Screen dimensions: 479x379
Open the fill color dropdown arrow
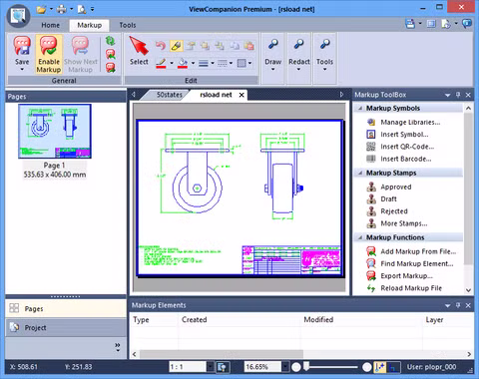193,63
